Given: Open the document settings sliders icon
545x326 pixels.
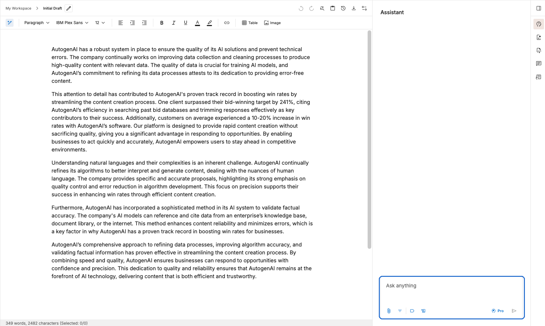Looking at the screenshot, I should point(364,8).
